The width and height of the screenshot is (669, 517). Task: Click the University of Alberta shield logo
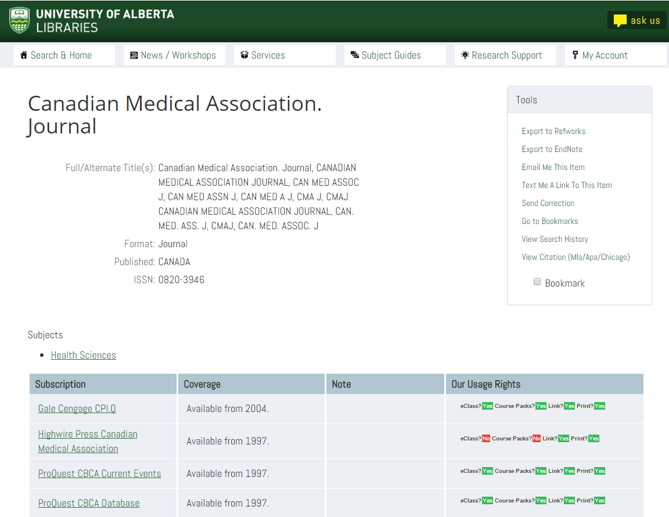point(19,20)
